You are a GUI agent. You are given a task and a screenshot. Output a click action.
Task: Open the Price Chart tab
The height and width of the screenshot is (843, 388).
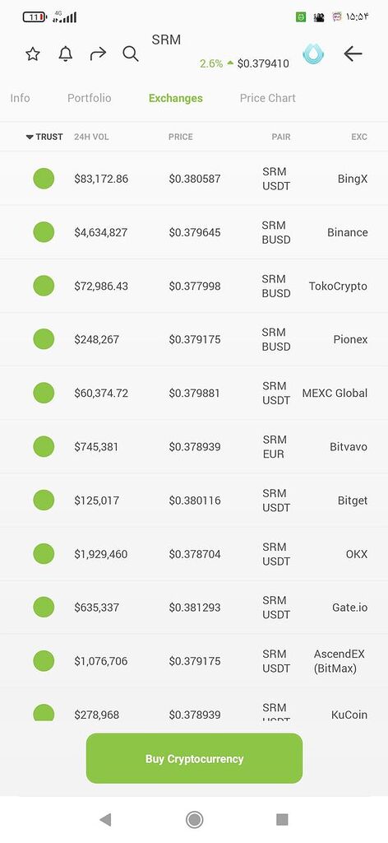[x=268, y=98]
